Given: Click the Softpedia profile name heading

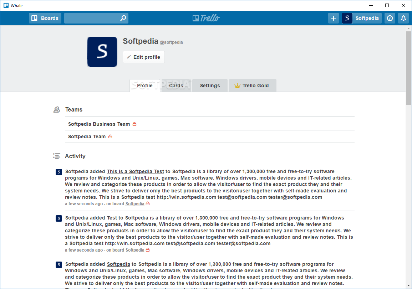Looking at the screenshot, I should (141, 41).
